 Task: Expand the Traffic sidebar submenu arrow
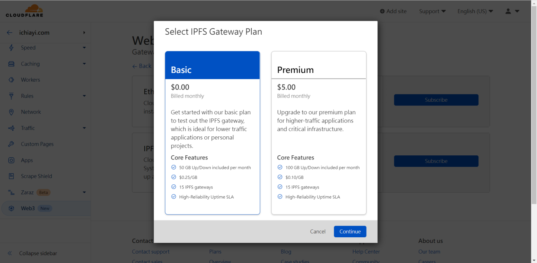(84, 128)
